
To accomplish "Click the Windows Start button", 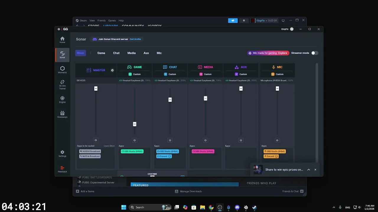I will coord(124,207).
